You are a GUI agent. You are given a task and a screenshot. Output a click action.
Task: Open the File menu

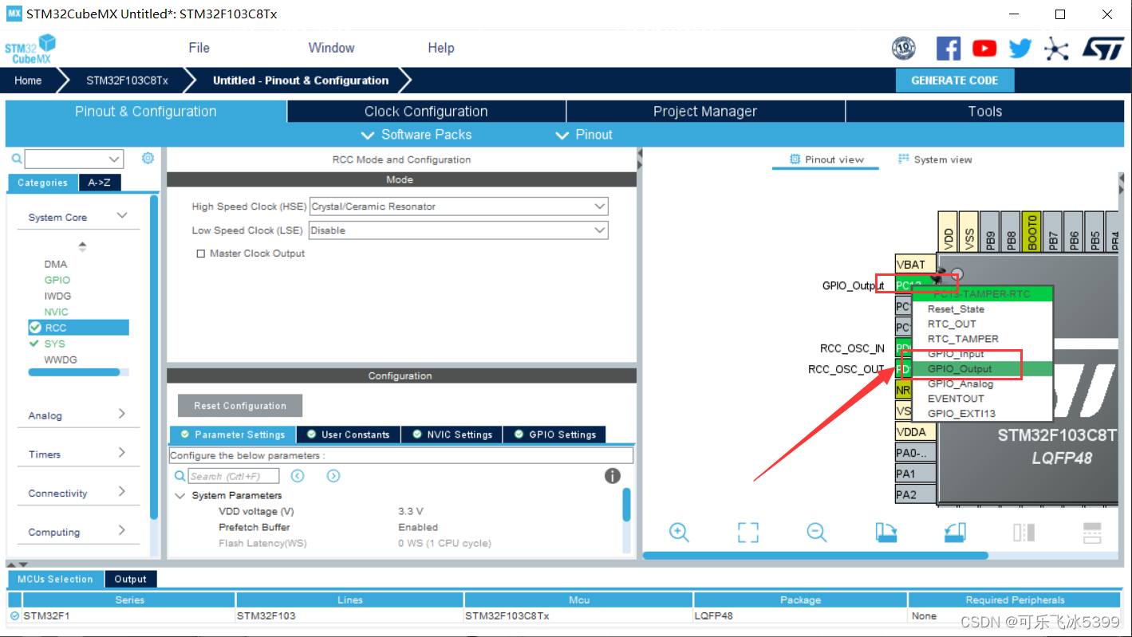199,48
